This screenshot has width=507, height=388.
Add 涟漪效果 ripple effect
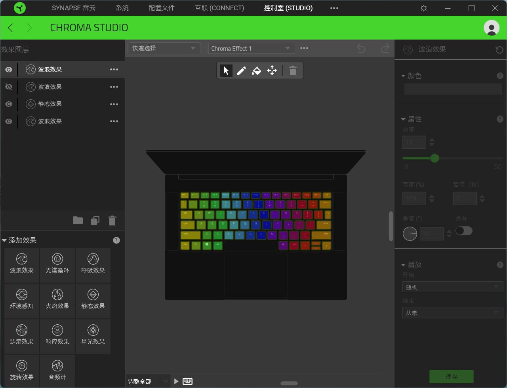click(x=22, y=337)
